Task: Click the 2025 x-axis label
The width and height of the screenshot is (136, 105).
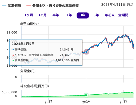Action: (x=123, y=102)
